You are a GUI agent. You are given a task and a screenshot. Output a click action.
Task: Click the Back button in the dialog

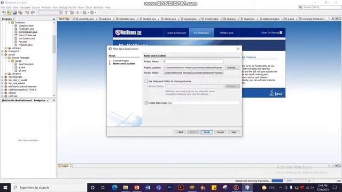point(180,132)
